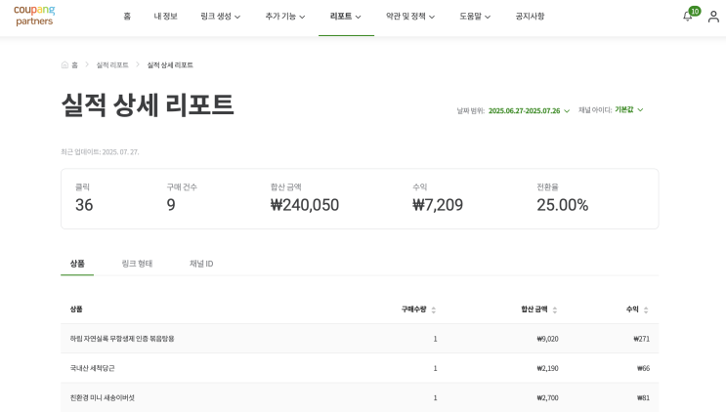Viewport: 726px width, 412px height.
Task: Sort by 합산 금액 column arrows
Action: (x=555, y=309)
